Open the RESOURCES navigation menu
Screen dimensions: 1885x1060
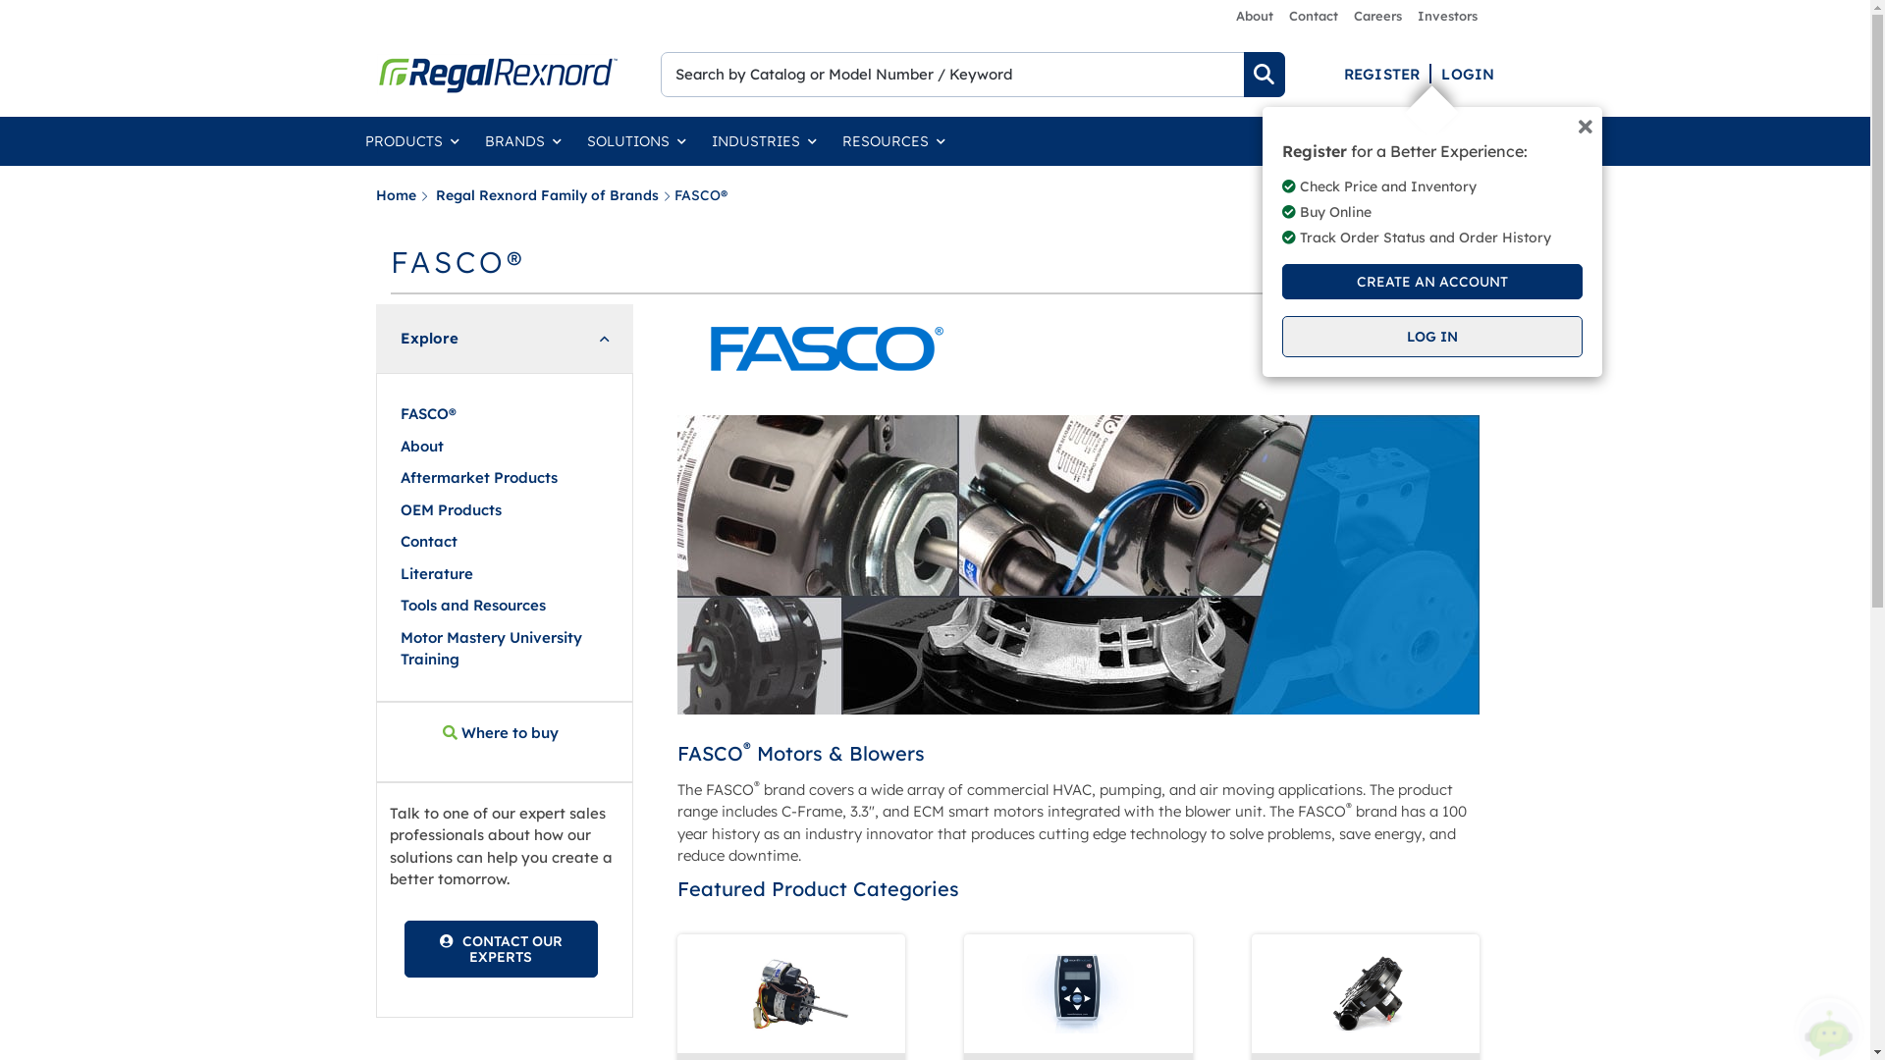893,141
